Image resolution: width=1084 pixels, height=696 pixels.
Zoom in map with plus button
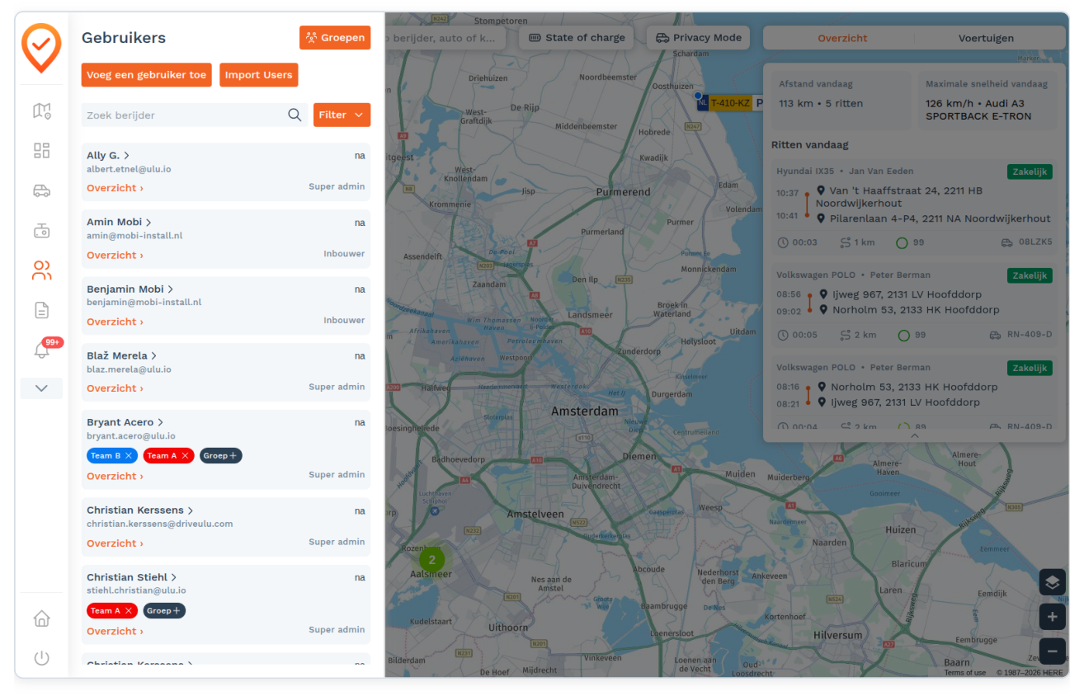1052,617
